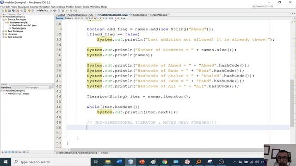Select Student.java in Projects tree
The height and width of the screenshot is (166, 296).
[18, 28]
